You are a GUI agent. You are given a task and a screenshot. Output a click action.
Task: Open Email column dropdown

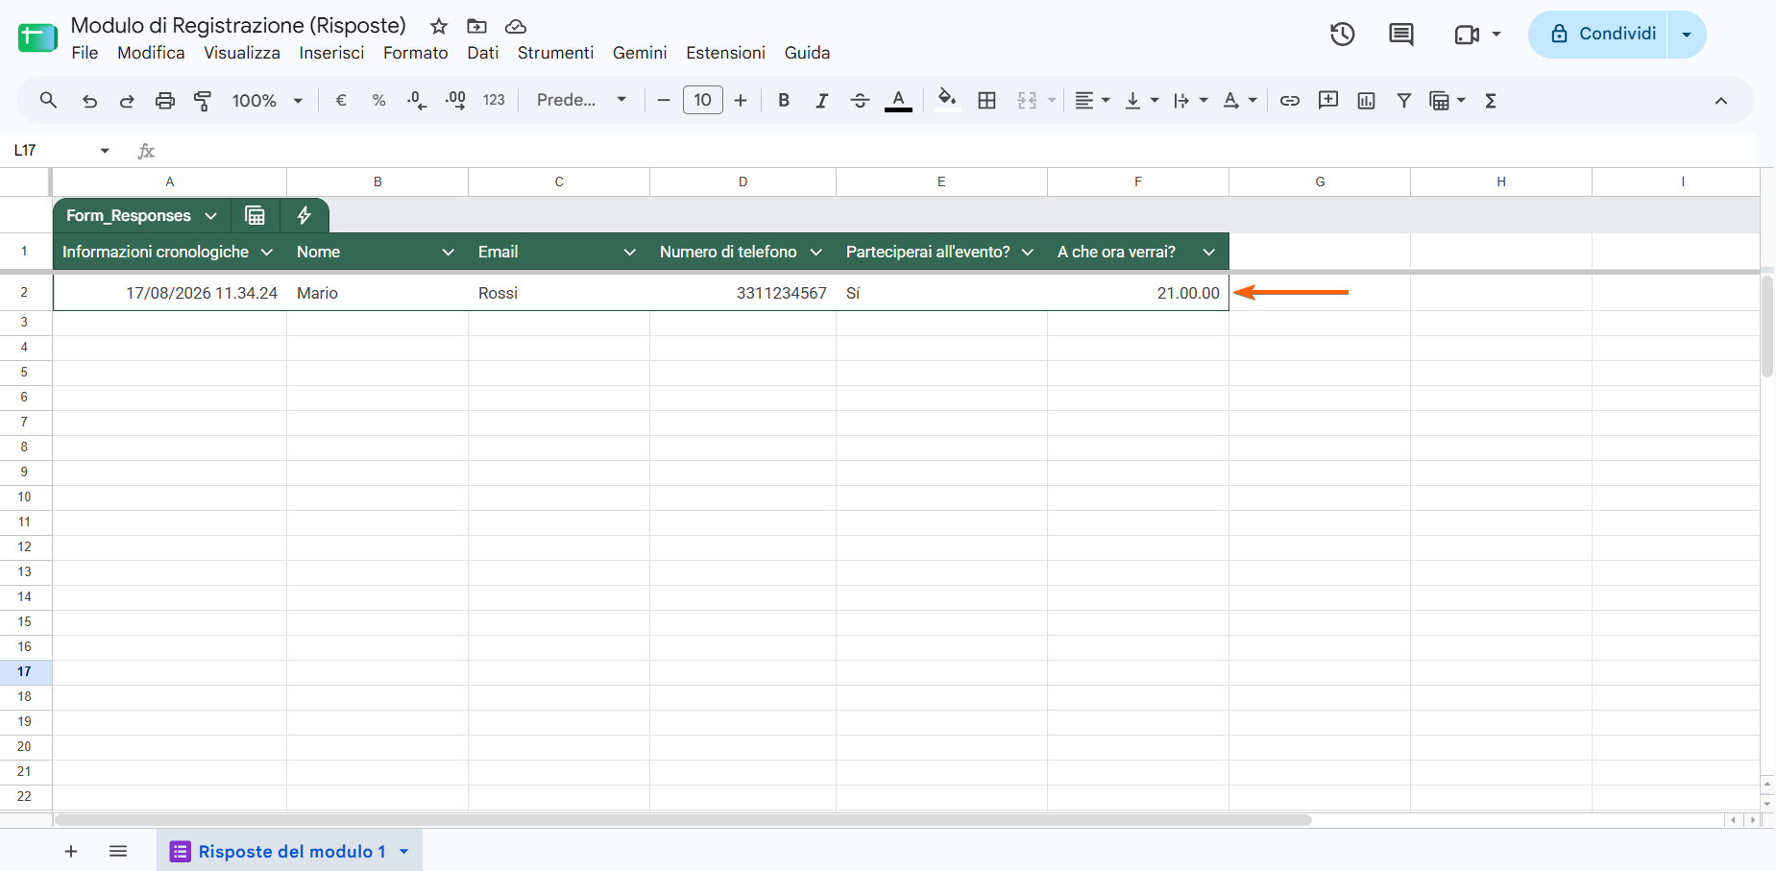[x=629, y=252]
